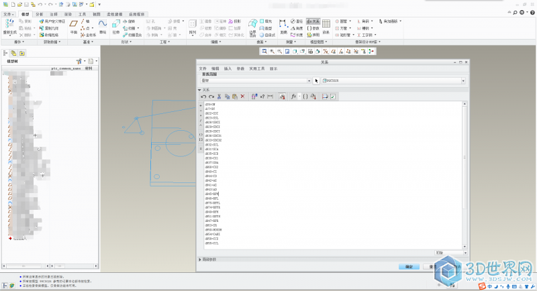Viewport: 537px width, 291px height.
Task: Open 实用工具 menu in Relations dialog
Action: [256, 69]
